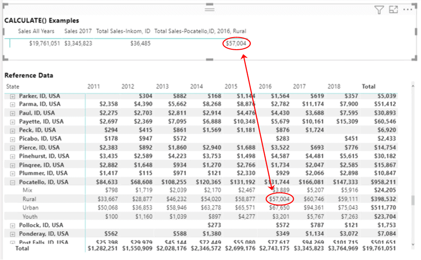Sort by the State column header

(x=13, y=86)
